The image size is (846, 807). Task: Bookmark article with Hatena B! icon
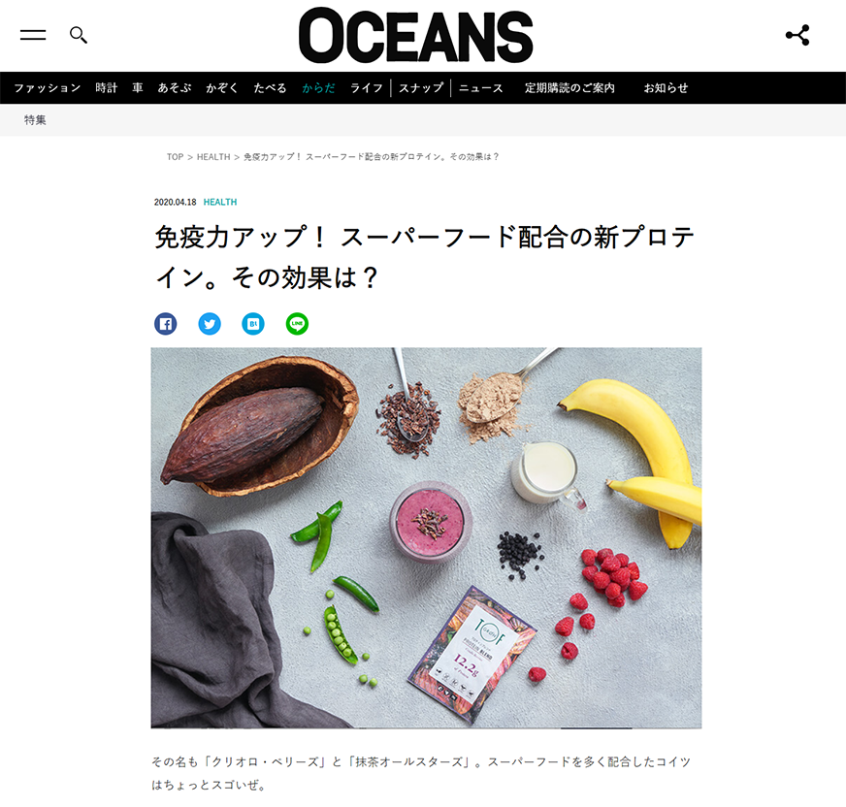pyautogui.click(x=253, y=324)
